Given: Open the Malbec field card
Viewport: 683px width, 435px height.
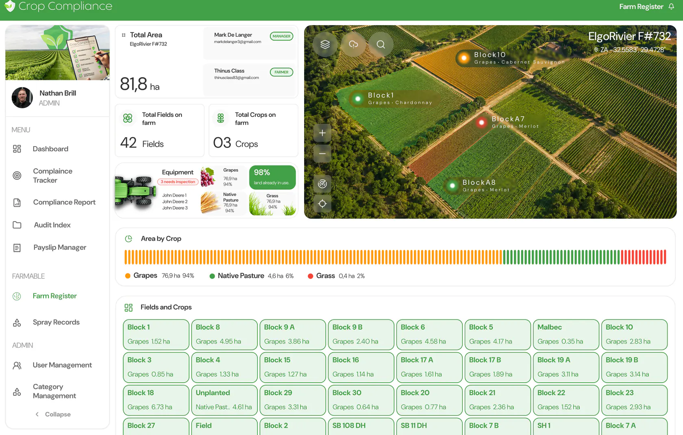Looking at the screenshot, I should [x=566, y=335].
